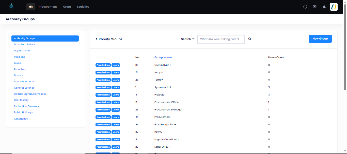The height and width of the screenshot is (154, 347).
Task: Open Announcements in sidebar
Action: pyautogui.click(x=24, y=82)
